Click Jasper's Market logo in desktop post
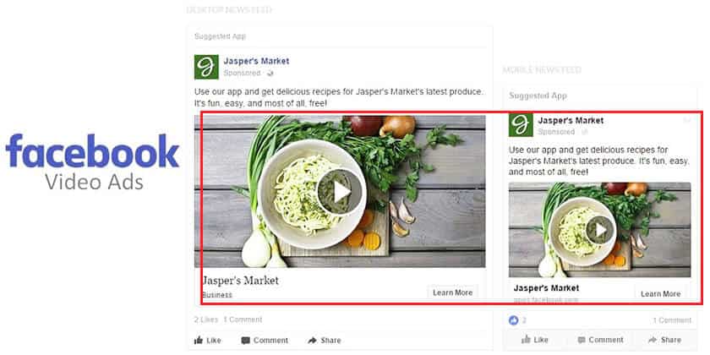The width and height of the screenshot is (710, 355). coord(206,67)
